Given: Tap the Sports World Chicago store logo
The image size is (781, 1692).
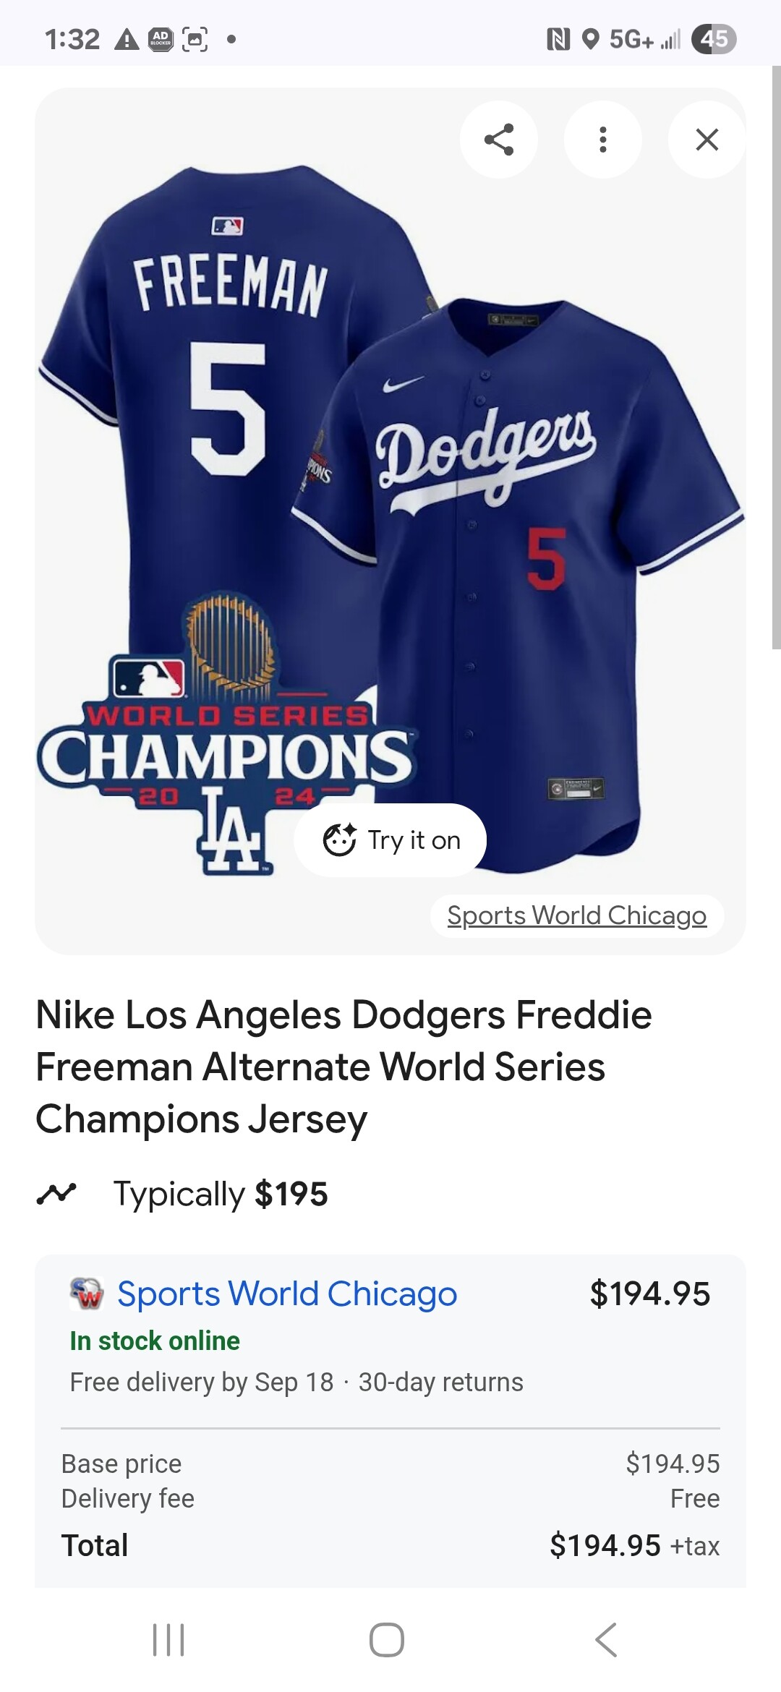Looking at the screenshot, I should pyautogui.click(x=87, y=1294).
